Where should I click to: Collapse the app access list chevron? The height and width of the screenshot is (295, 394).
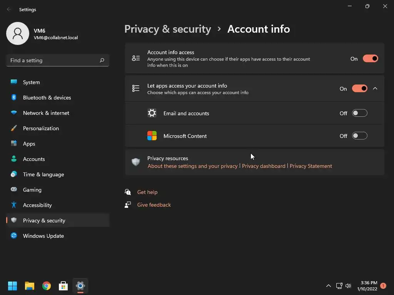[375, 89]
